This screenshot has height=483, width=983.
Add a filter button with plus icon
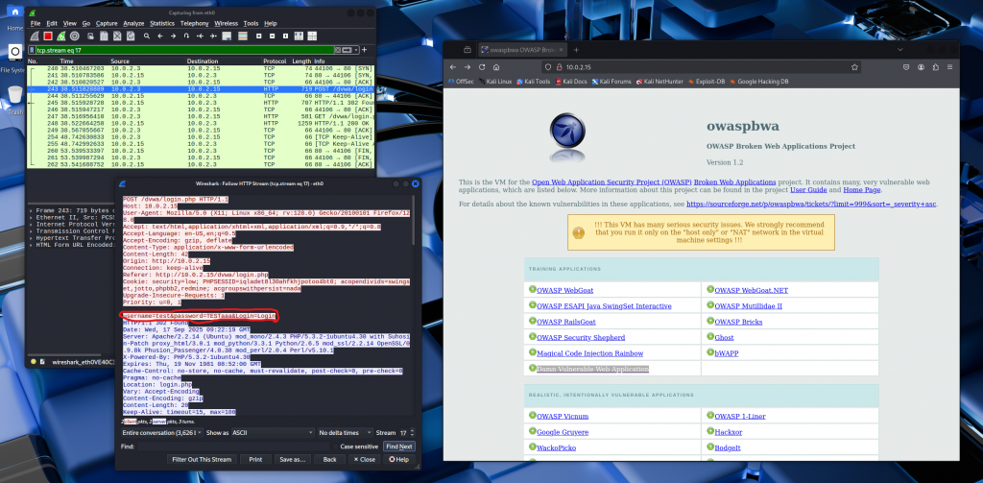point(364,50)
